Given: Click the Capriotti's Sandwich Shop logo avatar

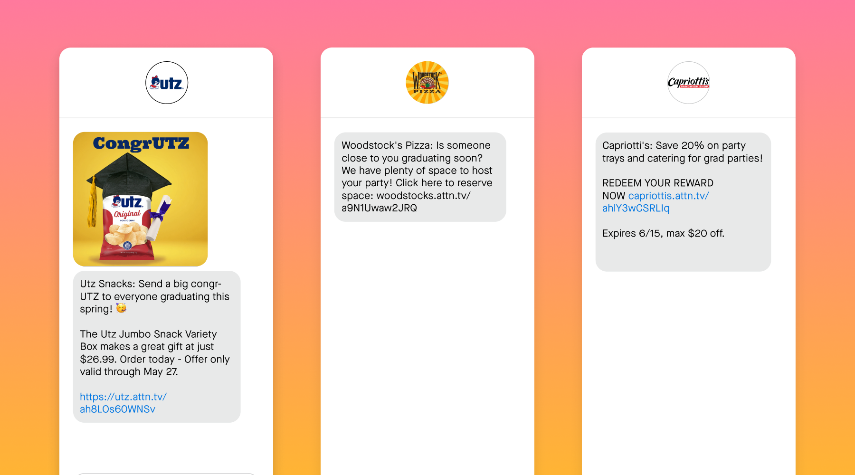Looking at the screenshot, I should click(689, 83).
